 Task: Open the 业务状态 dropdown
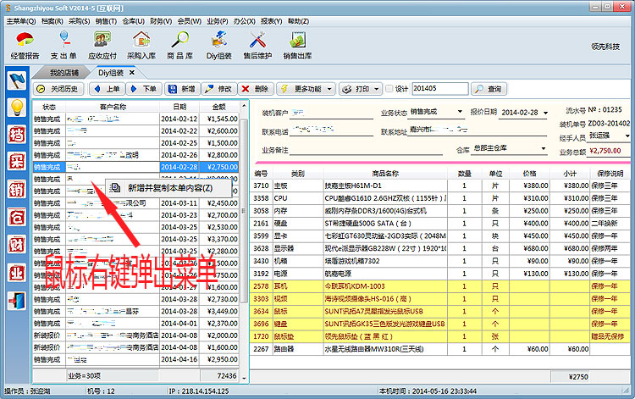click(460, 111)
